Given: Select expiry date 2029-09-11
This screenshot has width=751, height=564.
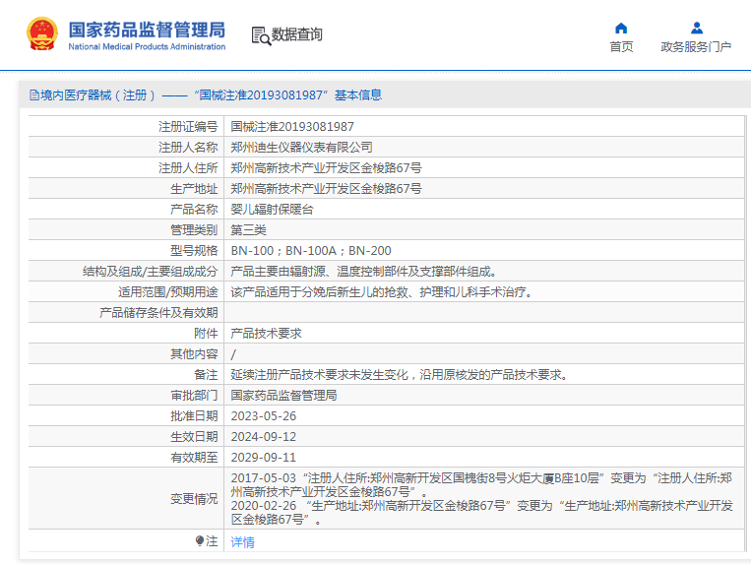Looking at the screenshot, I should (264, 458).
